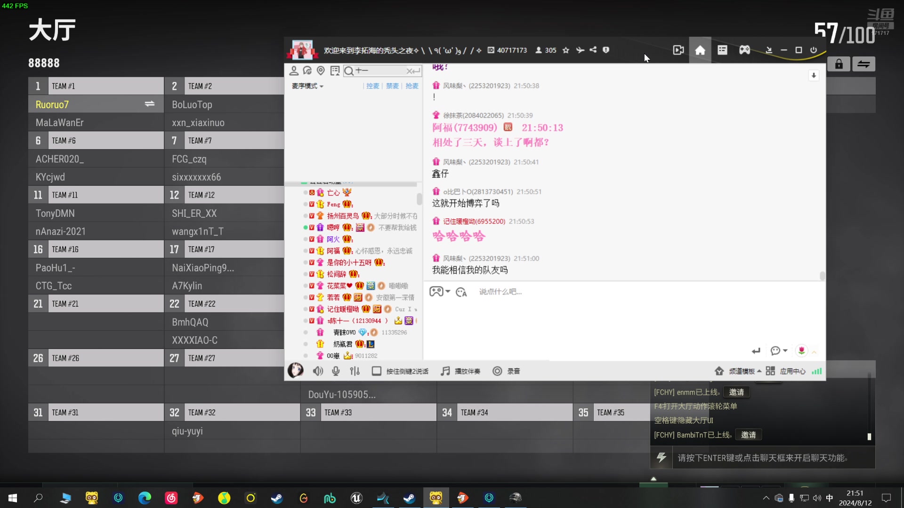
Task: Open the notes board icon
Action: coord(335,71)
